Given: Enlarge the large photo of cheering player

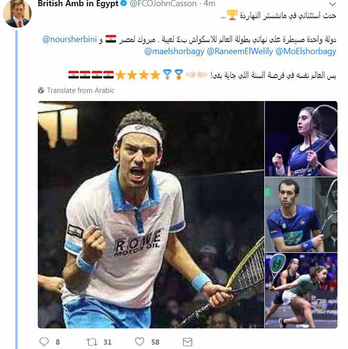Looking at the screenshot, I should 151,214.
